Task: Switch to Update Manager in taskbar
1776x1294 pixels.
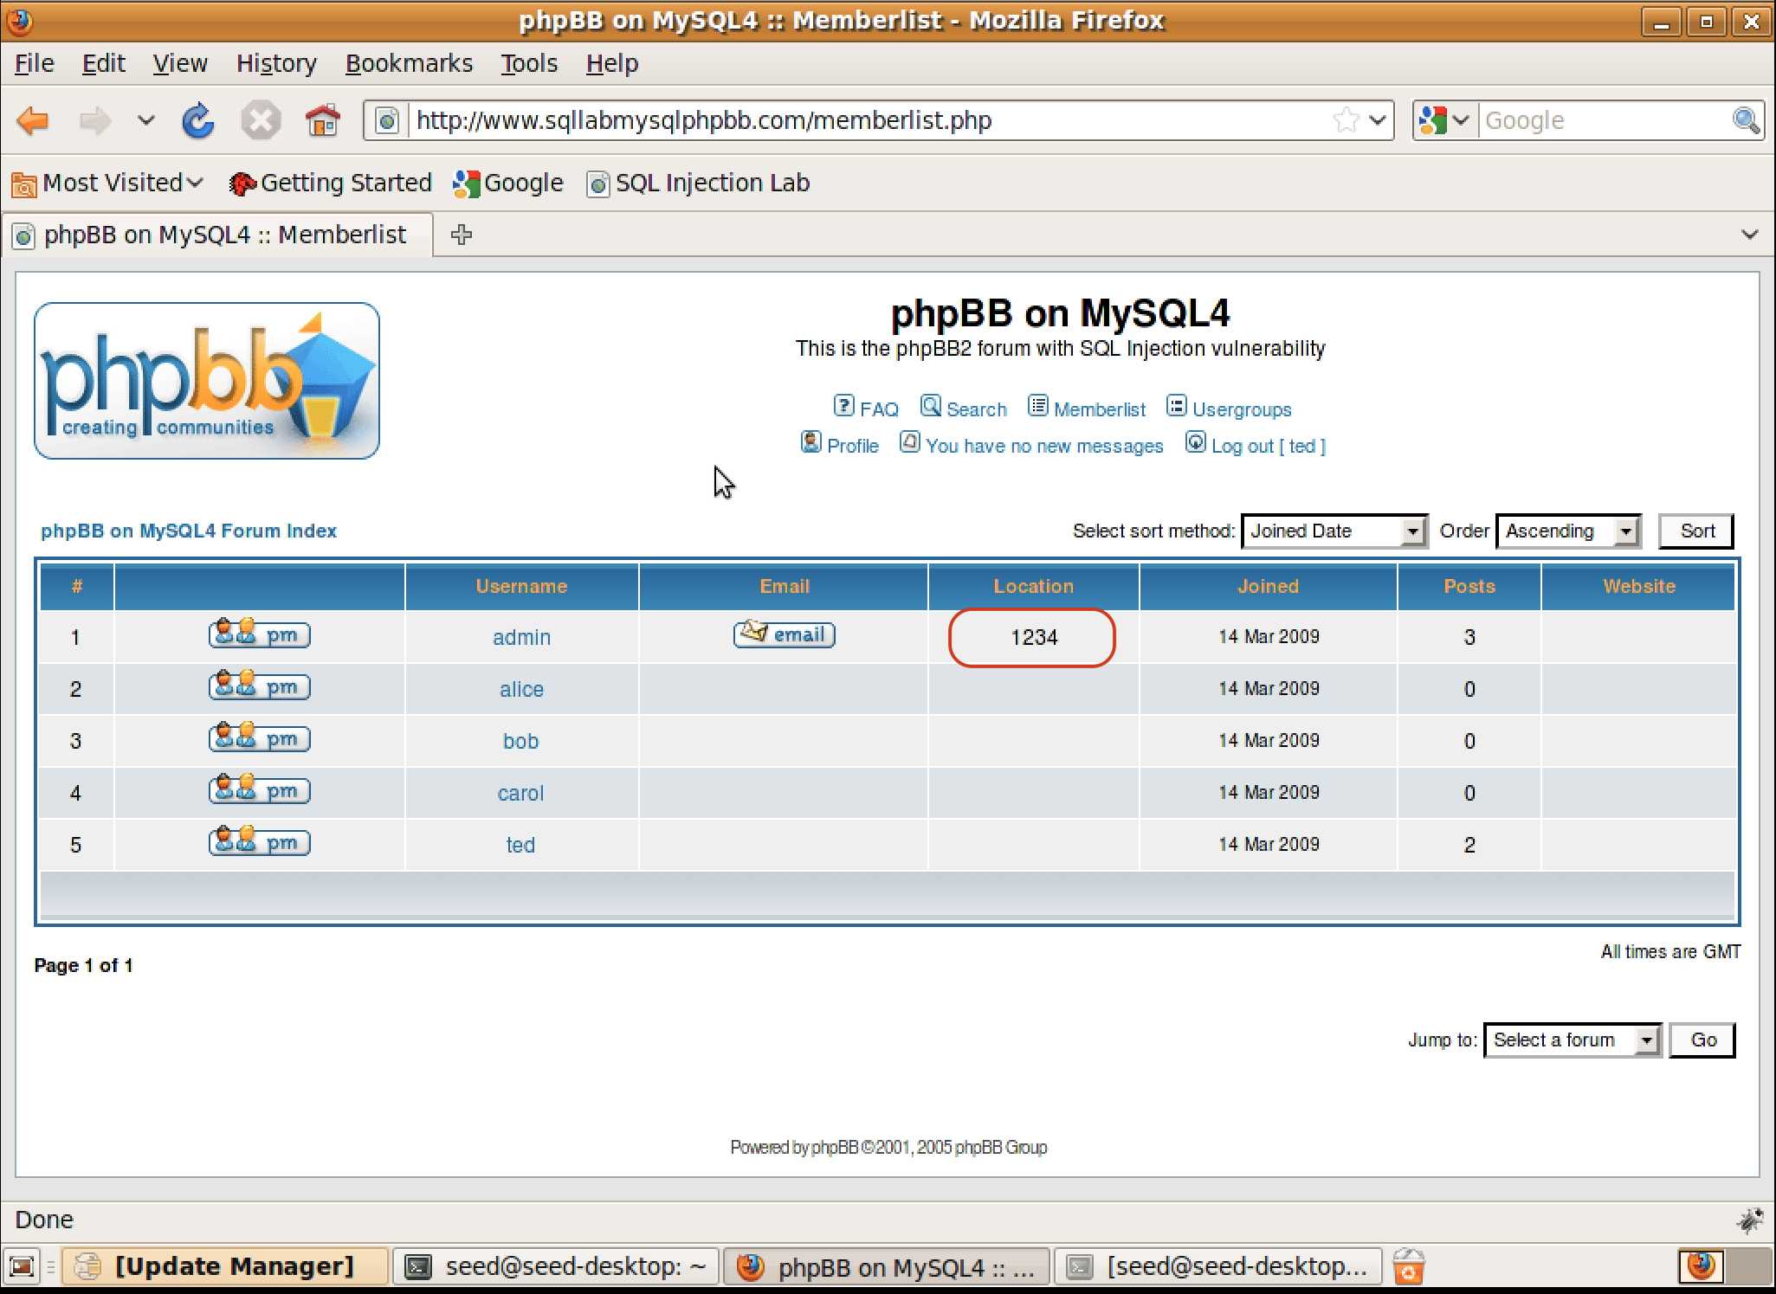Action: 225,1267
